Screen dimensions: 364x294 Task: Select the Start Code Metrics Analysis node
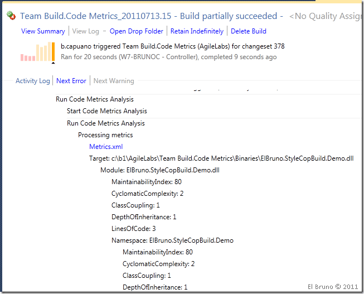click(x=107, y=111)
